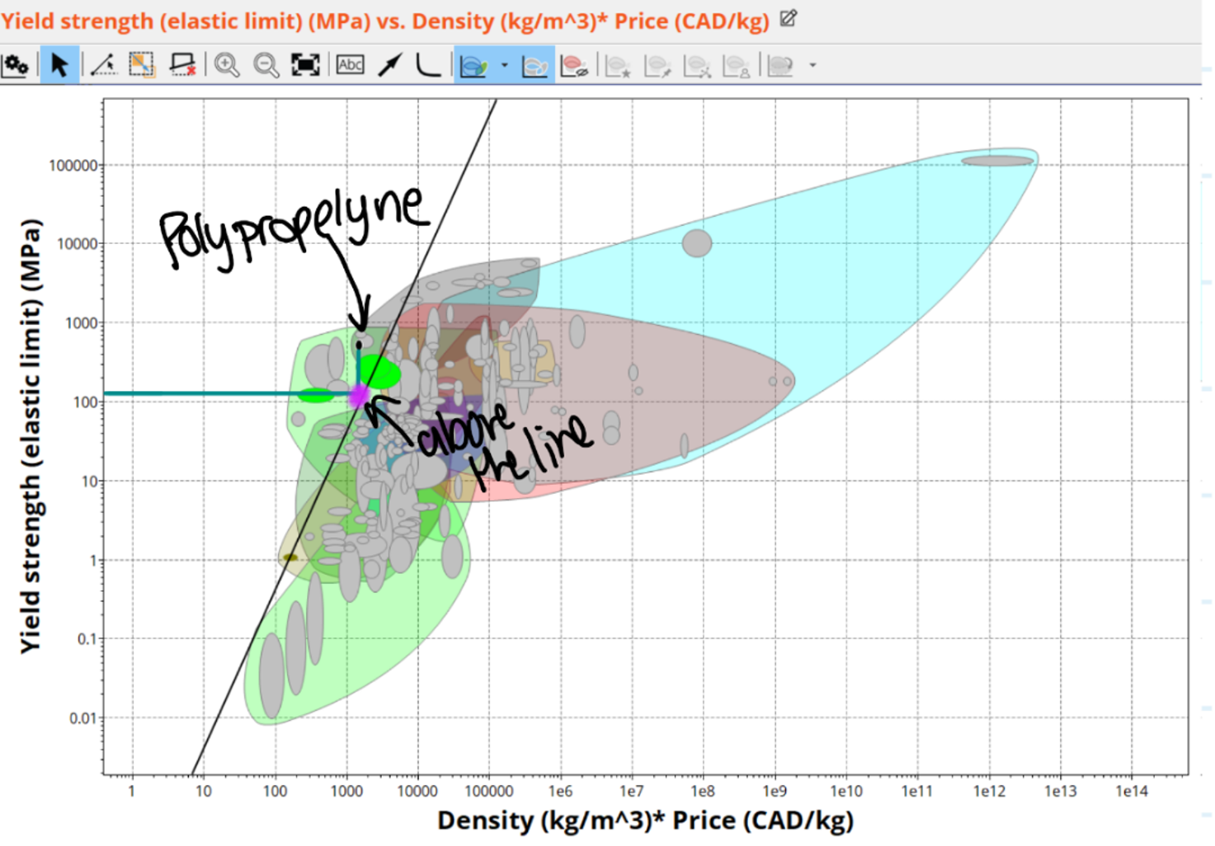Zoom out of the chart
This screenshot has width=1215, height=846.
point(265,65)
